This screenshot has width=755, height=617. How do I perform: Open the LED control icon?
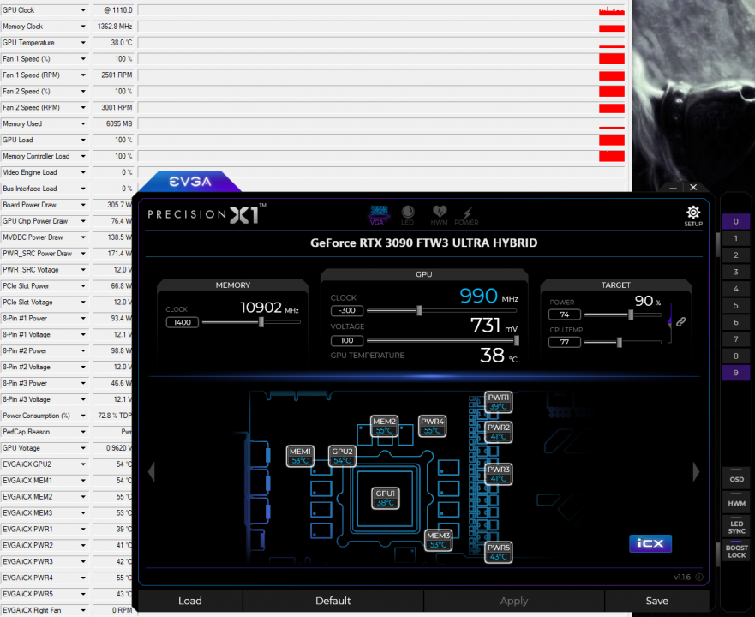tap(408, 214)
